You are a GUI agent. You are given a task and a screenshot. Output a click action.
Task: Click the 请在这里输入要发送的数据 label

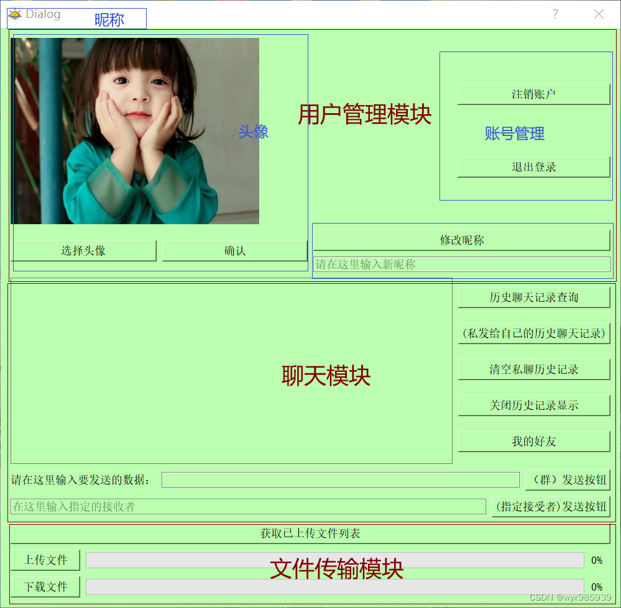(81, 480)
